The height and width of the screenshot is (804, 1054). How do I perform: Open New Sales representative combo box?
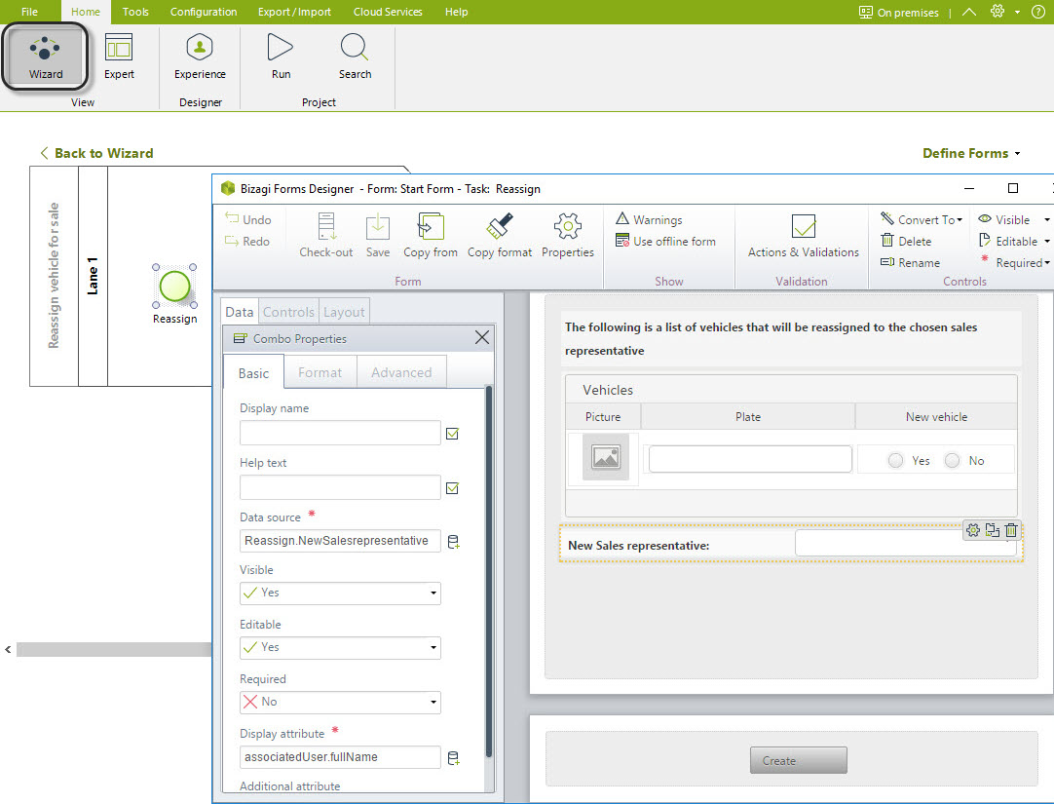[905, 544]
